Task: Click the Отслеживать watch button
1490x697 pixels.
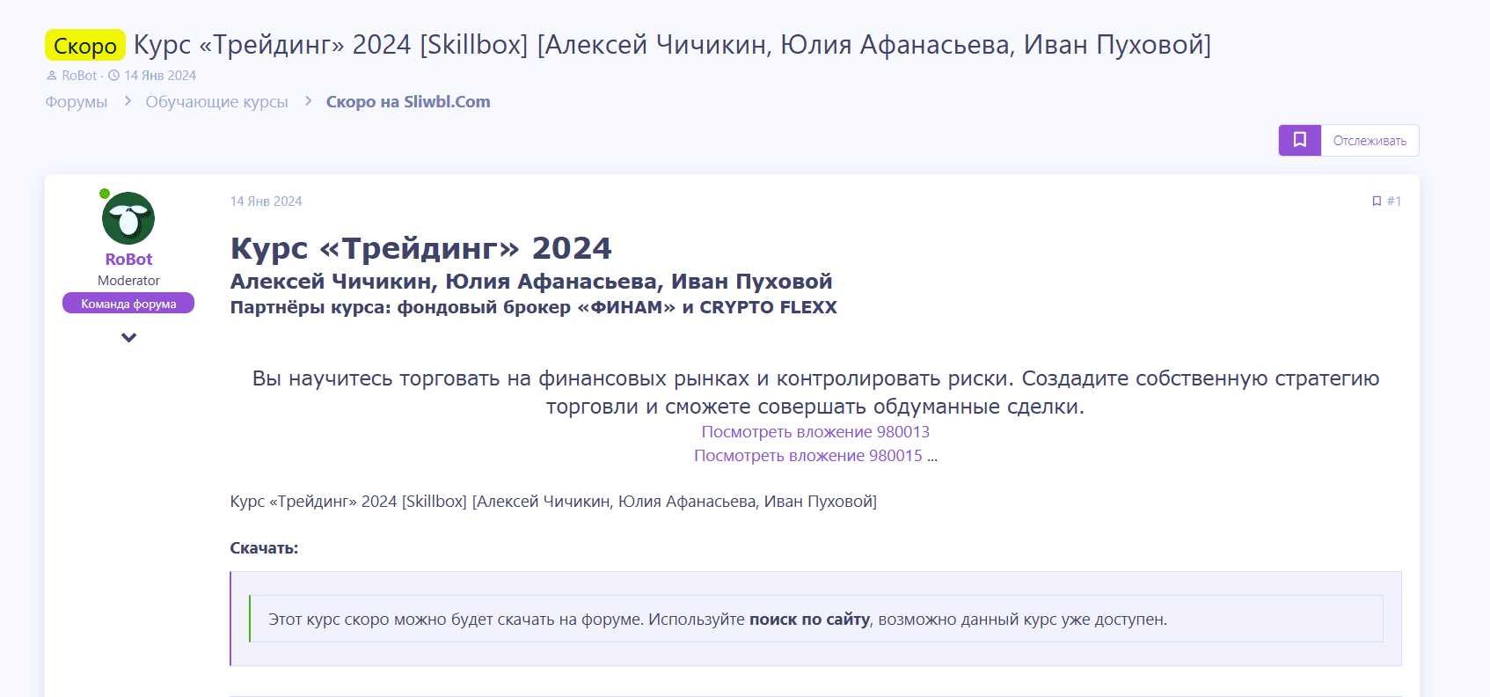Action: [1369, 141]
